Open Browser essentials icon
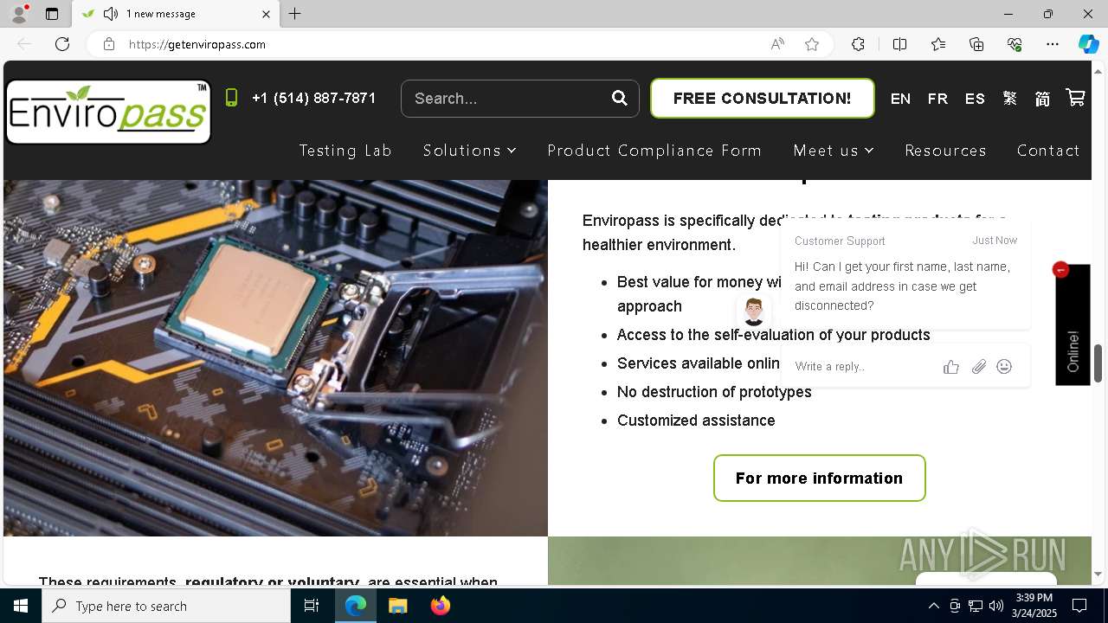 [1015, 44]
